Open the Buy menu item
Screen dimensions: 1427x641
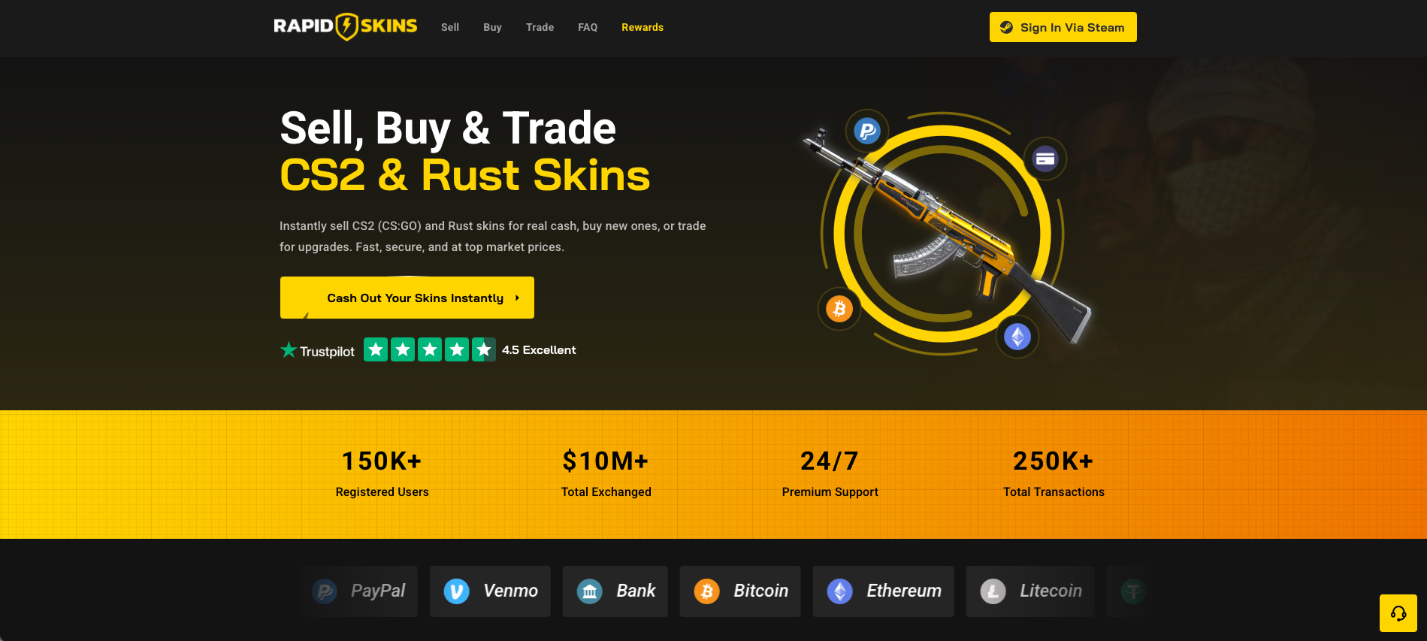coord(492,27)
